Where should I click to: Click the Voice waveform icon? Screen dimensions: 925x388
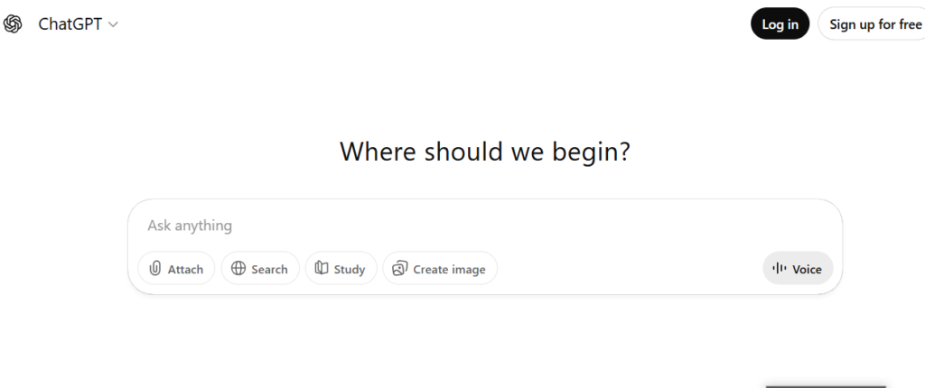point(780,269)
